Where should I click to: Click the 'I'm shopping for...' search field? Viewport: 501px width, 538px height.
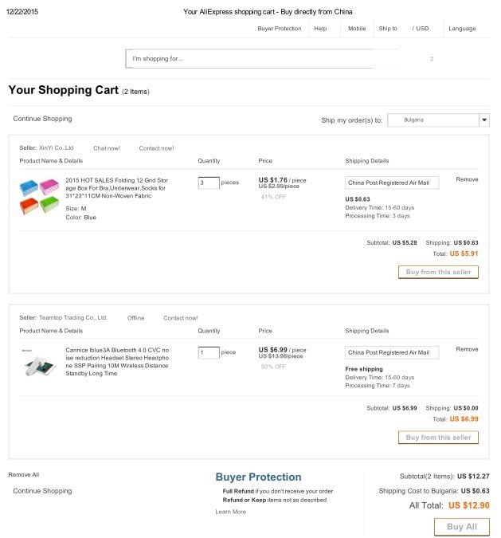pyautogui.click(x=261, y=59)
